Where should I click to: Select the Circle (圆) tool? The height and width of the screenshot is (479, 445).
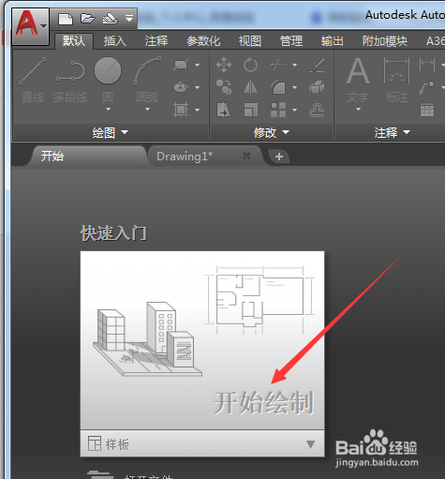pyautogui.click(x=108, y=80)
